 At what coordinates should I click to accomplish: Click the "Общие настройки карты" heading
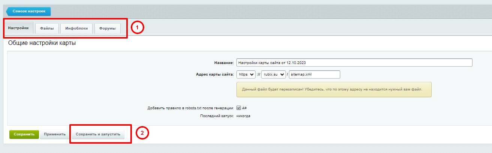(42, 43)
